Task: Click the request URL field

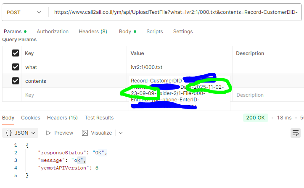Action: [x=177, y=12]
